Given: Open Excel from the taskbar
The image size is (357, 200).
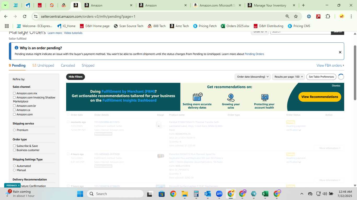Looking at the screenshot, I should (265, 194).
